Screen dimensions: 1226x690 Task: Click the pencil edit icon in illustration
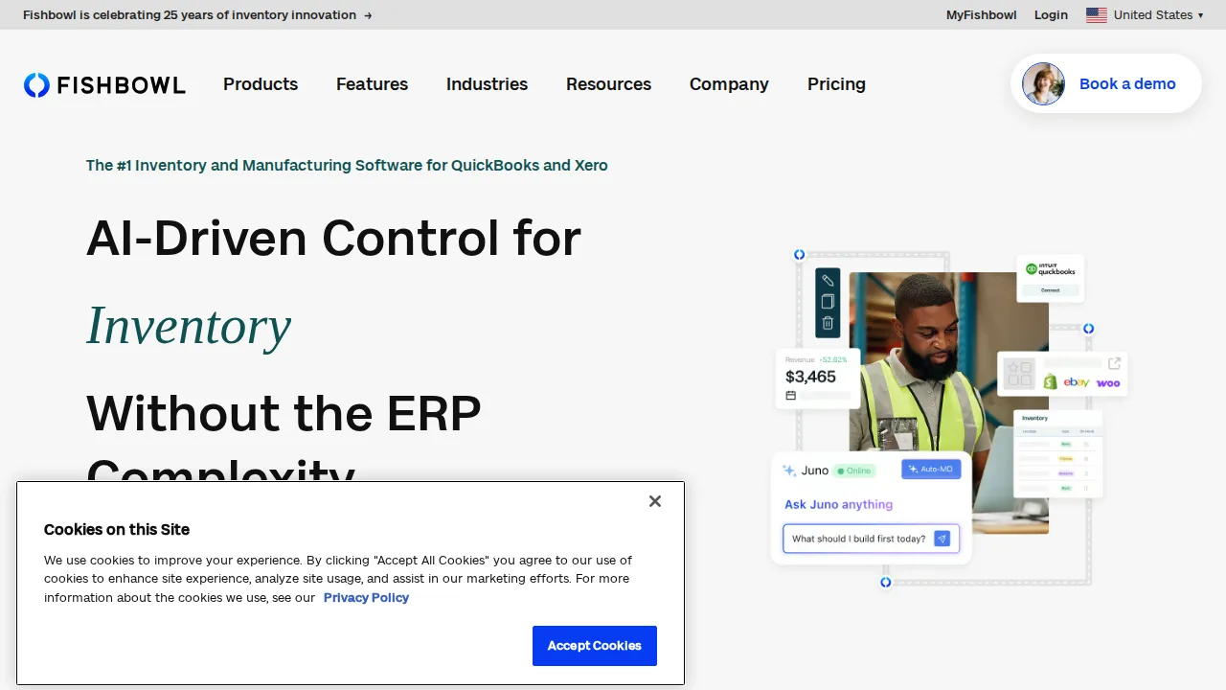click(828, 280)
